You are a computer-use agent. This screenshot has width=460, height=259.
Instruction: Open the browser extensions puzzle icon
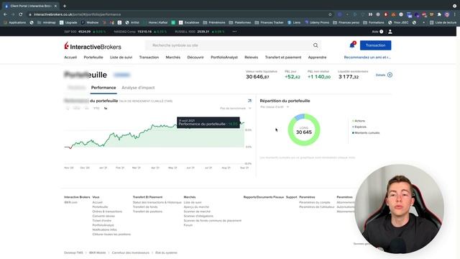pyautogui.click(x=439, y=14)
